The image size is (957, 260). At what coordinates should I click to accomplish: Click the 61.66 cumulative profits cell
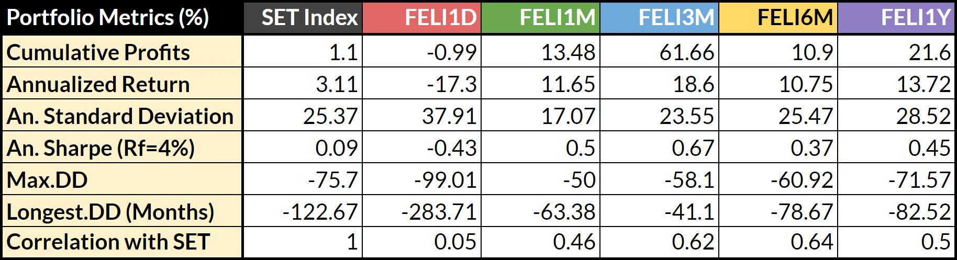click(x=660, y=52)
